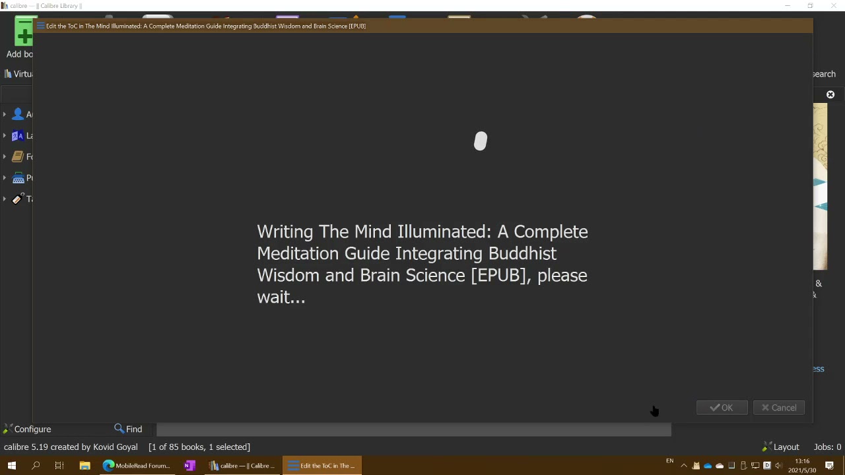Expand the Languages tree arrow in Tag browser
This screenshot has height=475, width=845.
pyautogui.click(x=5, y=135)
